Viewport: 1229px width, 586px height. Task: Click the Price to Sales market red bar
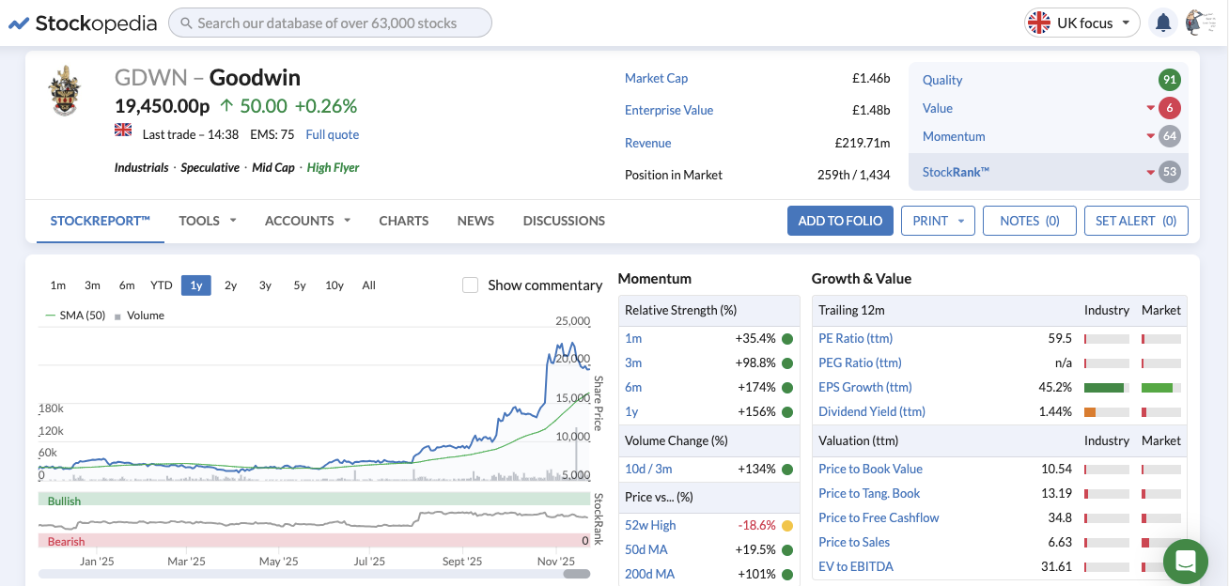click(1145, 542)
